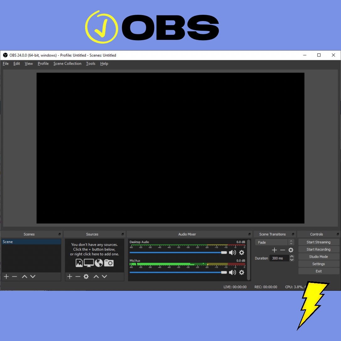
Task: Open the Fade transition dropdown
Action: [275, 242]
